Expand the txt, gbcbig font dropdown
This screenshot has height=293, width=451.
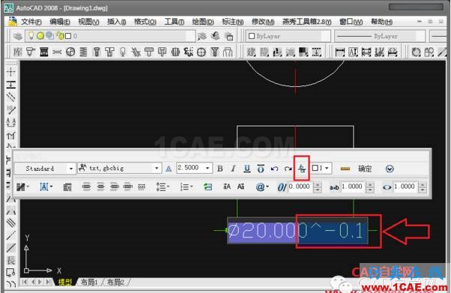(157, 169)
